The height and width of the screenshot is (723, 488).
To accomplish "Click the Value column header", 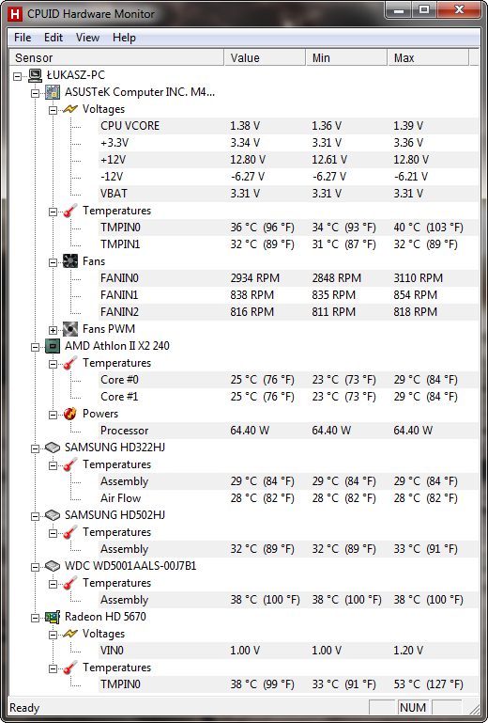I will click(266, 57).
